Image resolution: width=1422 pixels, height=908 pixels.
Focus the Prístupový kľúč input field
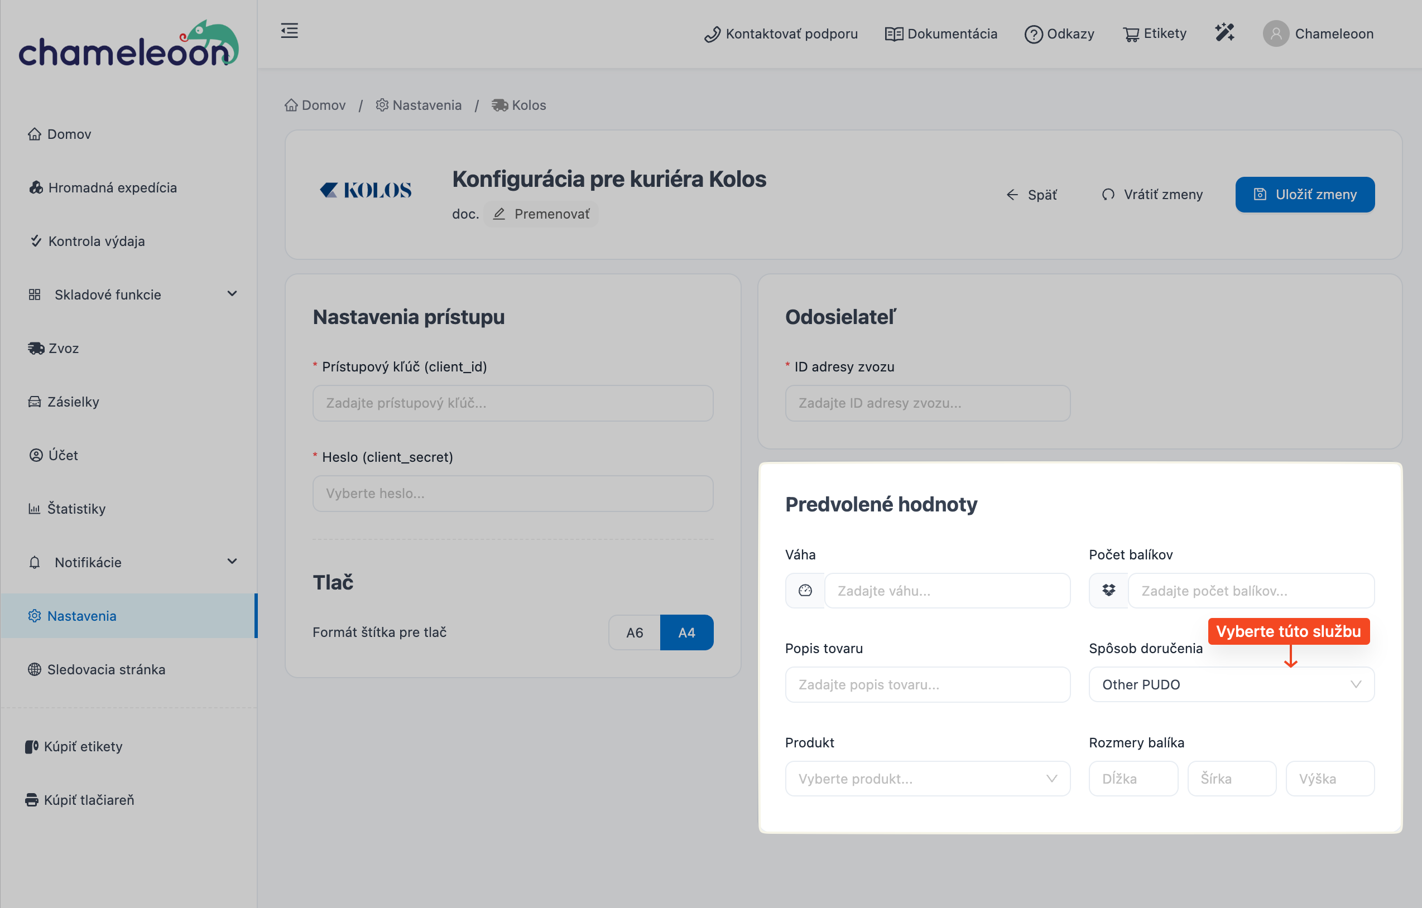point(512,403)
